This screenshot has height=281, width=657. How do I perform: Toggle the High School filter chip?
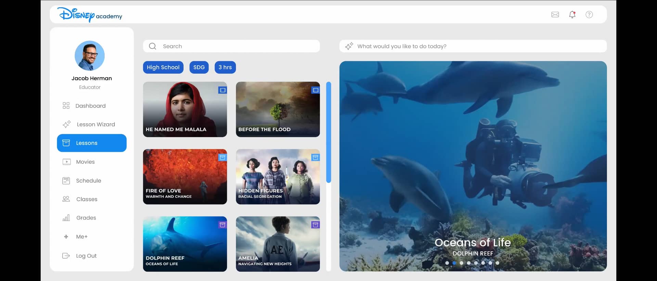tap(163, 67)
